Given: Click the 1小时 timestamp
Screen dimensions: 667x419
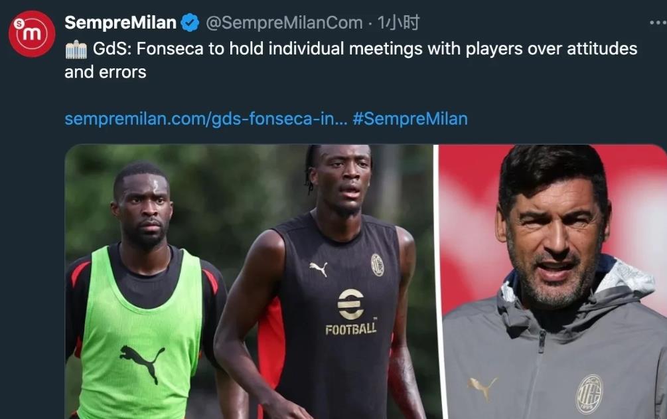Looking at the screenshot, I should (398, 23).
